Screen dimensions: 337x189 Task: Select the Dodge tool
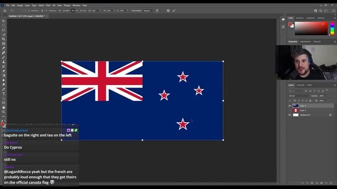coord(4,85)
